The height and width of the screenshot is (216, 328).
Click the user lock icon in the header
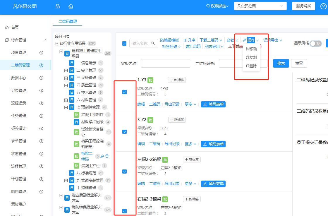[x=57, y=6]
